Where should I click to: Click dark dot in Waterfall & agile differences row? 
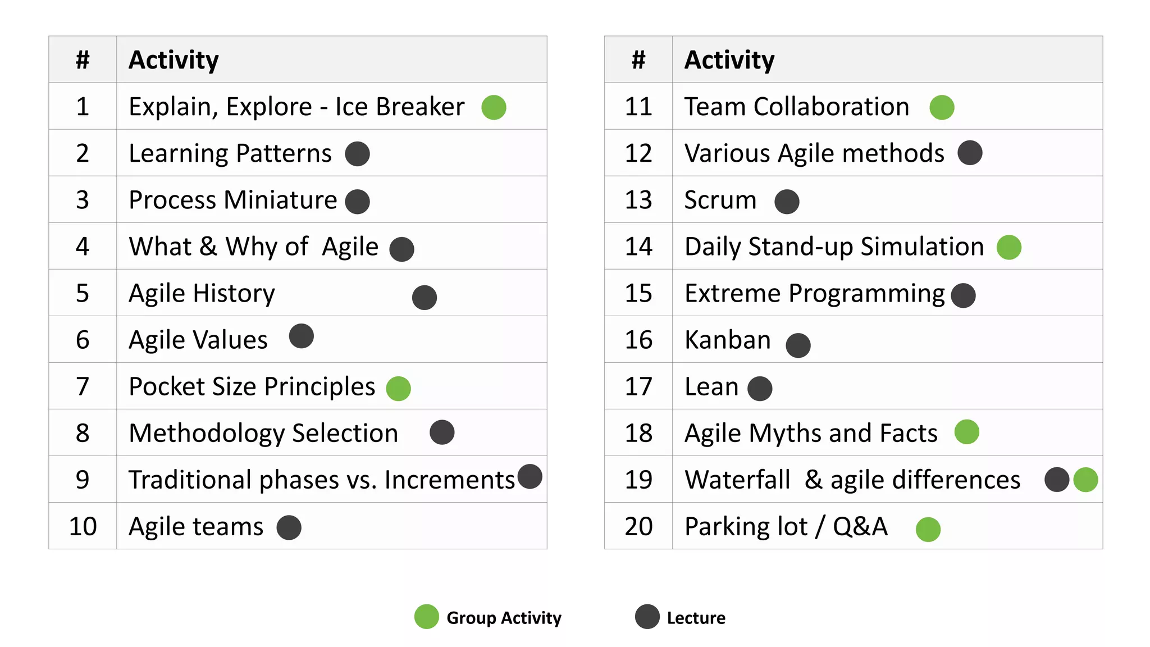[1056, 480]
